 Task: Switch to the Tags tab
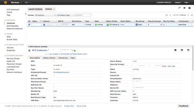click(73, 58)
